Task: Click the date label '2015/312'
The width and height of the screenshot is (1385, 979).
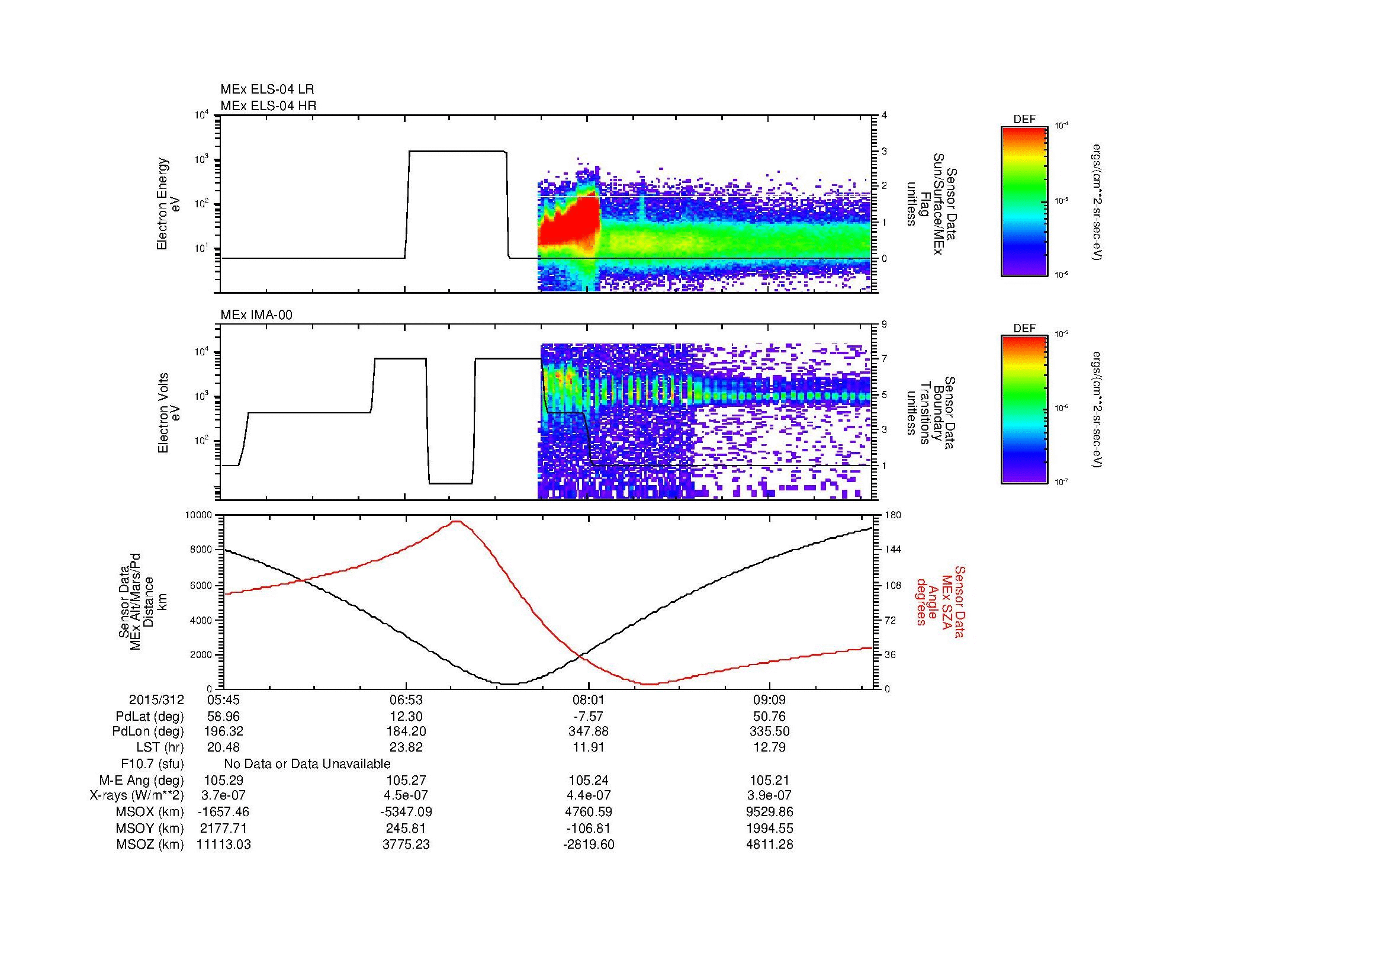Action: [156, 699]
